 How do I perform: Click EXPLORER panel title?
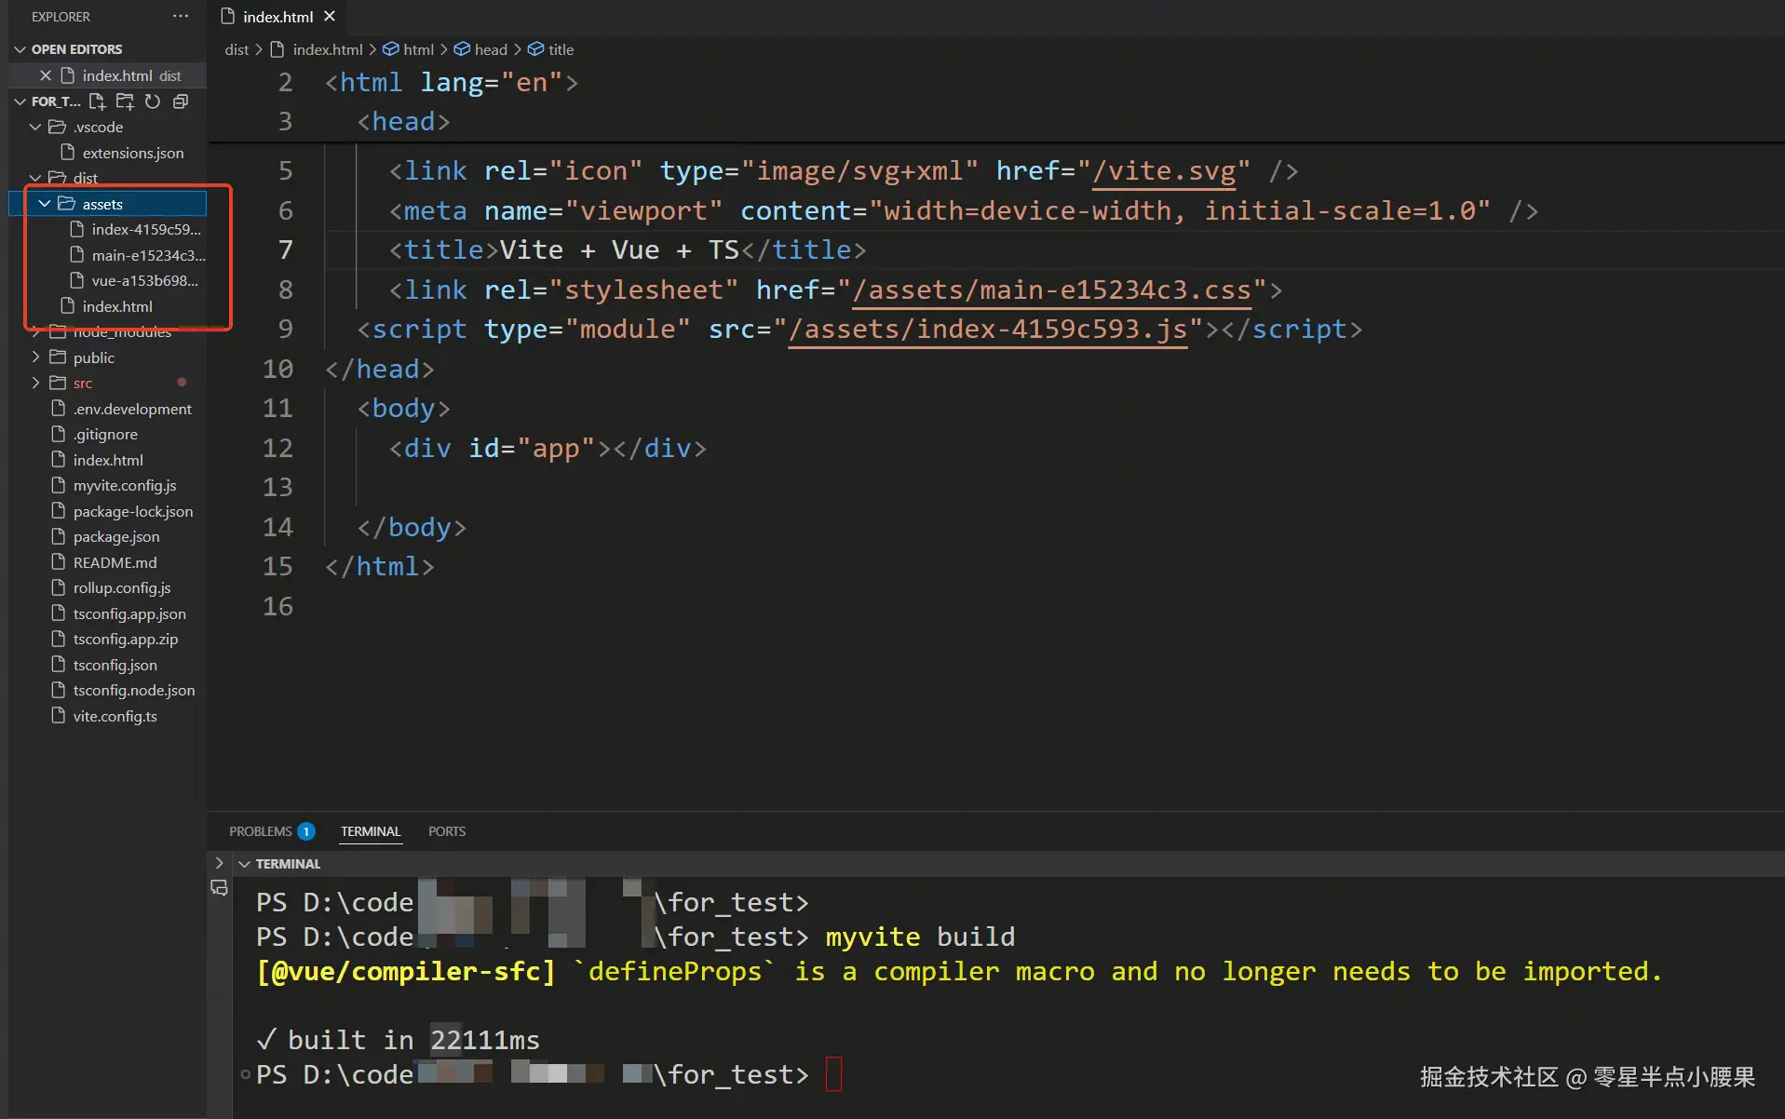click(x=61, y=17)
